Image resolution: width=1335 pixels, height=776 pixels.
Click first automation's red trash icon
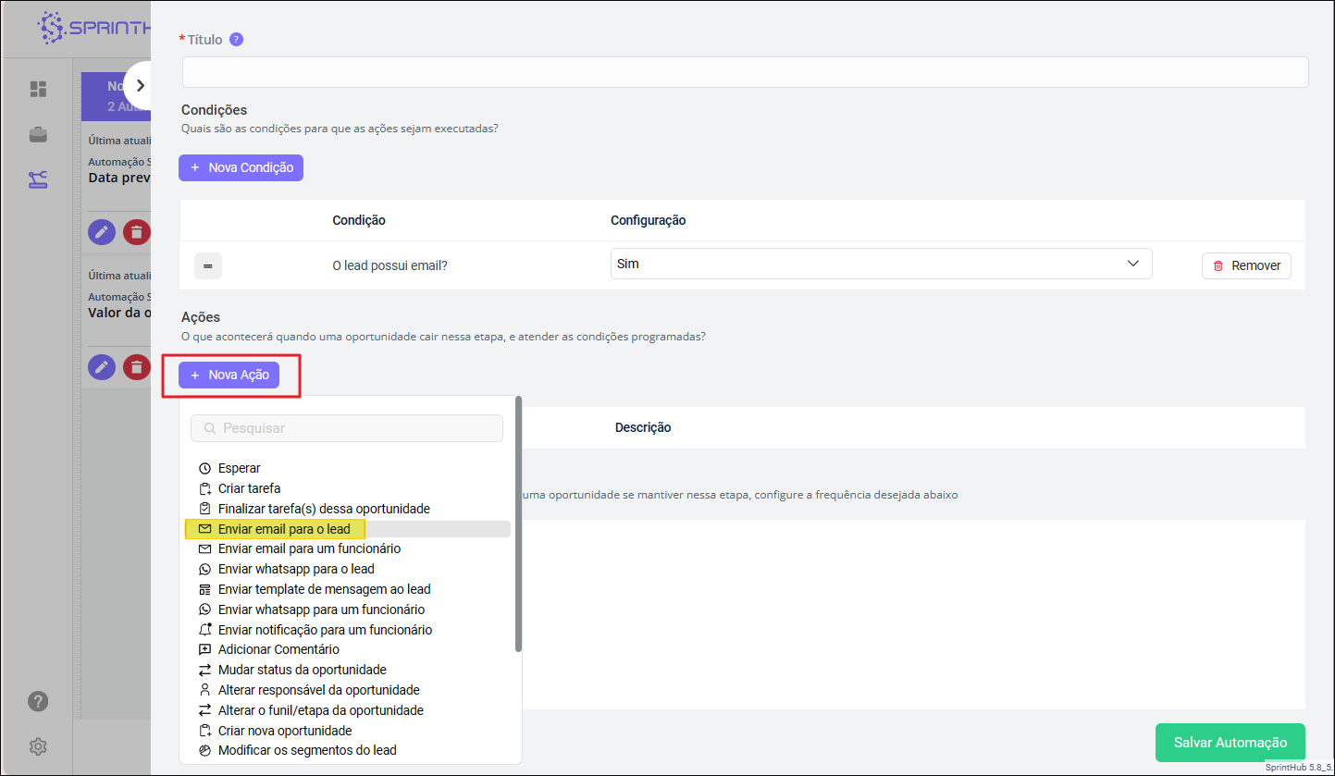[x=136, y=232]
